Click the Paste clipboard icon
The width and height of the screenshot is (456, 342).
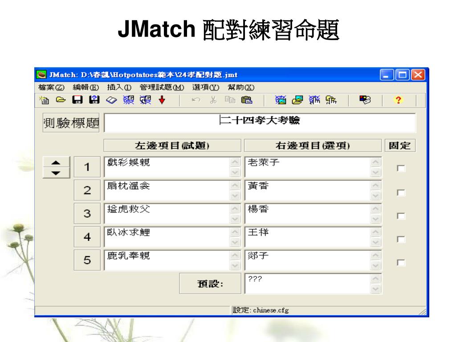247,100
